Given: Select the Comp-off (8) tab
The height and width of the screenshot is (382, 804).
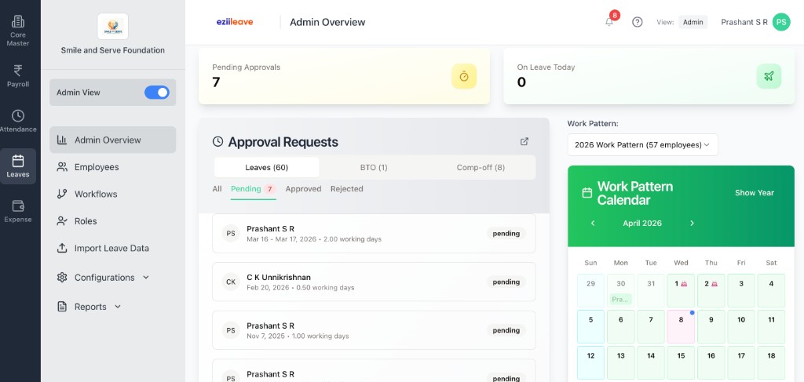Looking at the screenshot, I should pos(481,167).
